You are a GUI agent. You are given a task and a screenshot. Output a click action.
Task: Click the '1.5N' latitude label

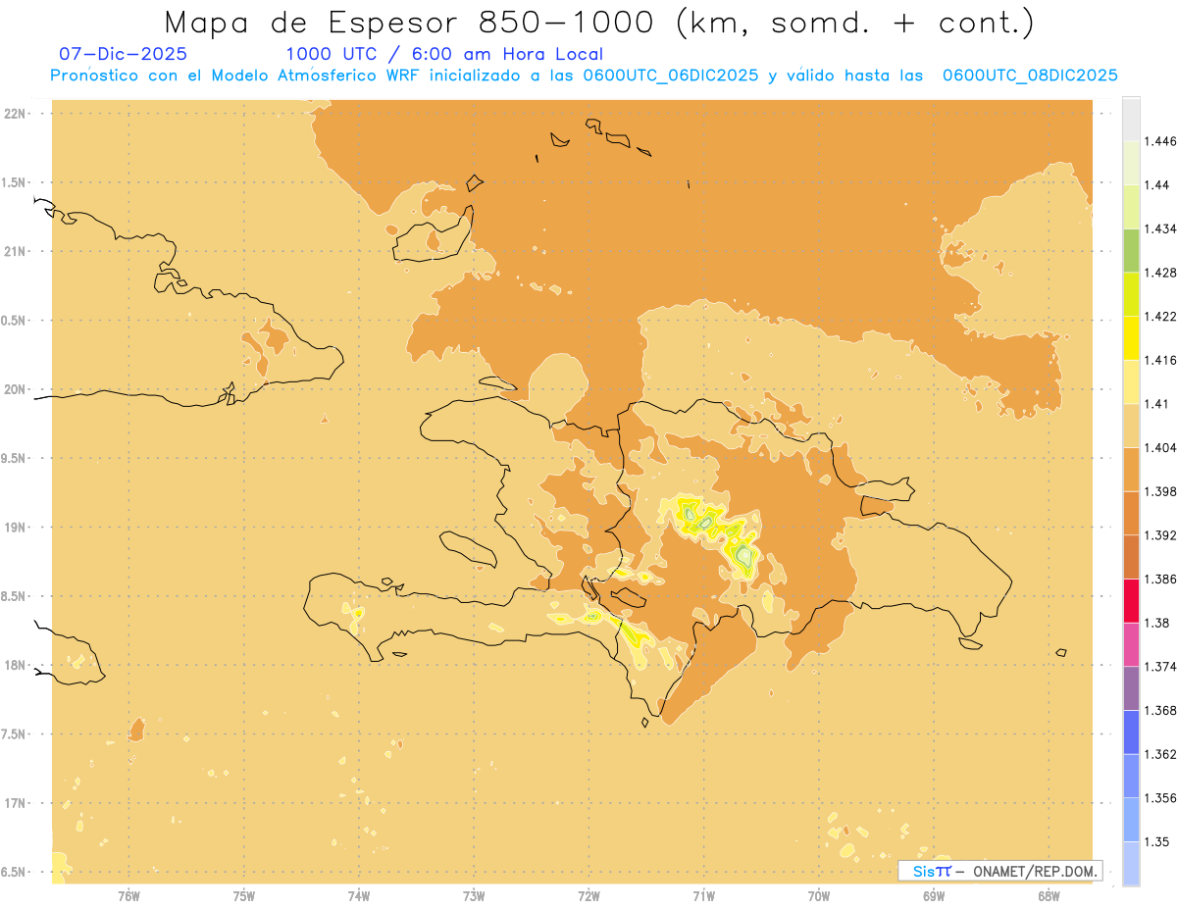[14, 182]
